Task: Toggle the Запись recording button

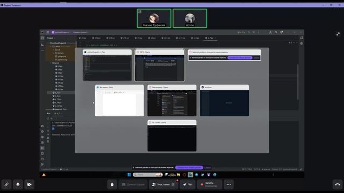Action: coord(210,184)
